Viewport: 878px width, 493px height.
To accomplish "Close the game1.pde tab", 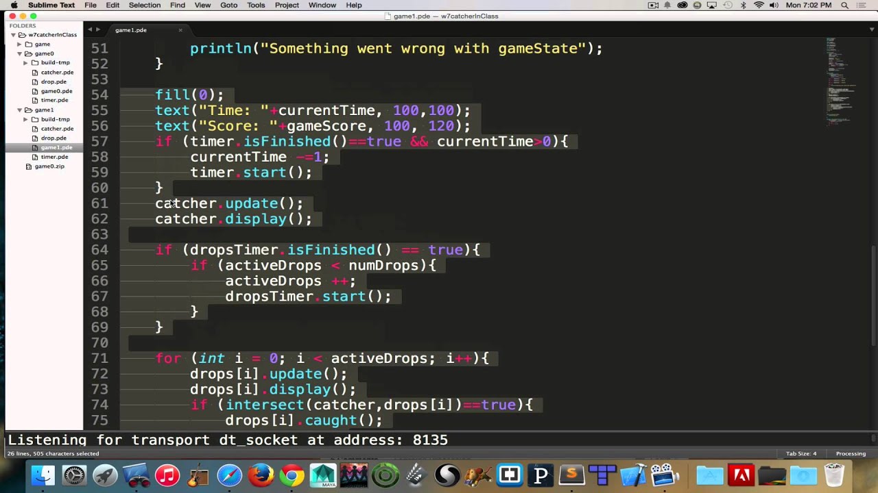I will [180, 30].
